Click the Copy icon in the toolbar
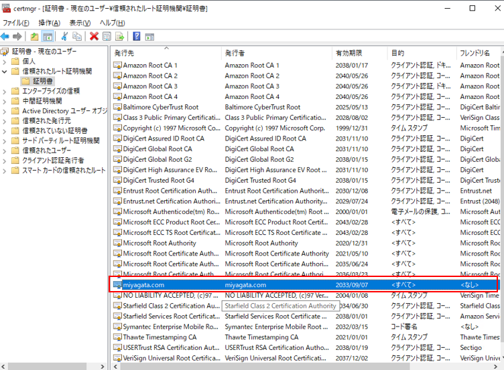504x370 pixels. click(x=77, y=37)
